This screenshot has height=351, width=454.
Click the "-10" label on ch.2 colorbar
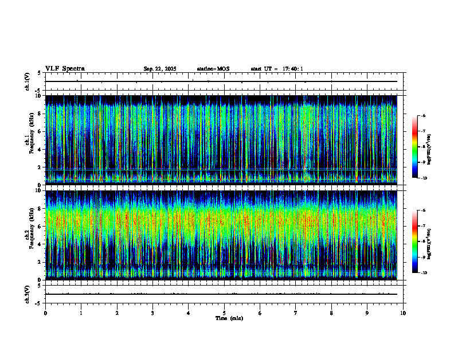pos(424,273)
